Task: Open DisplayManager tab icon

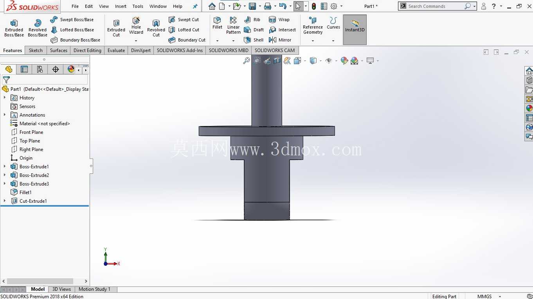Action: click(x=71, y=69)
